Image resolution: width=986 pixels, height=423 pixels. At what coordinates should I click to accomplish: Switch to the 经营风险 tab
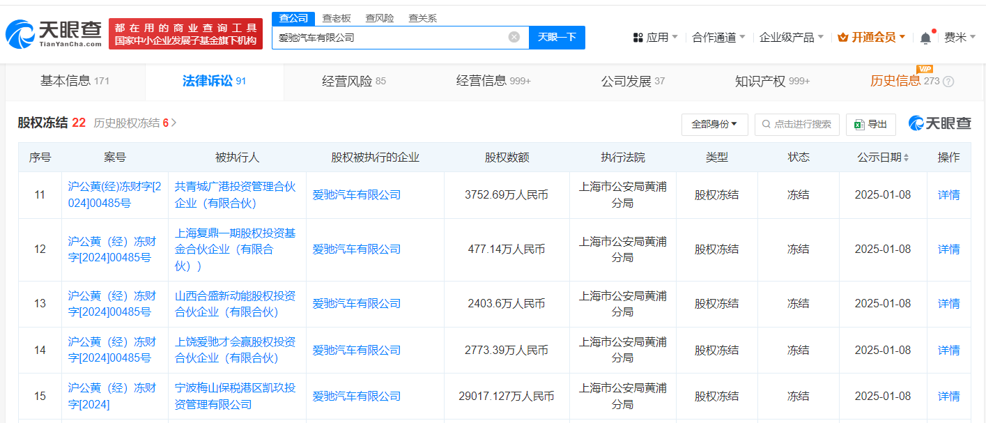point(353,81)
